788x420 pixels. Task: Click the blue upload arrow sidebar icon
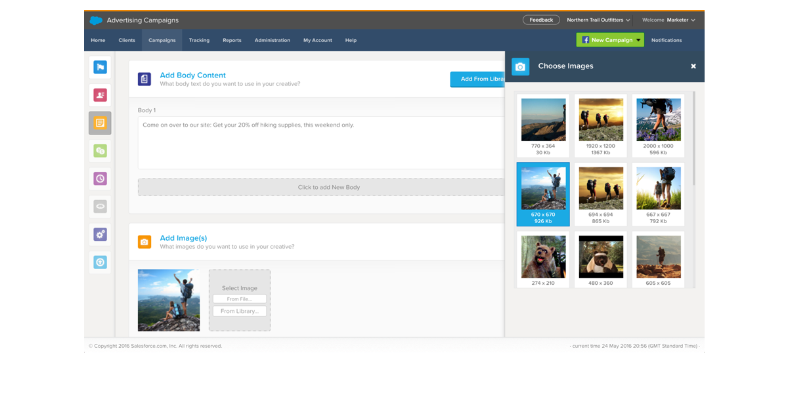pos(100,262)
